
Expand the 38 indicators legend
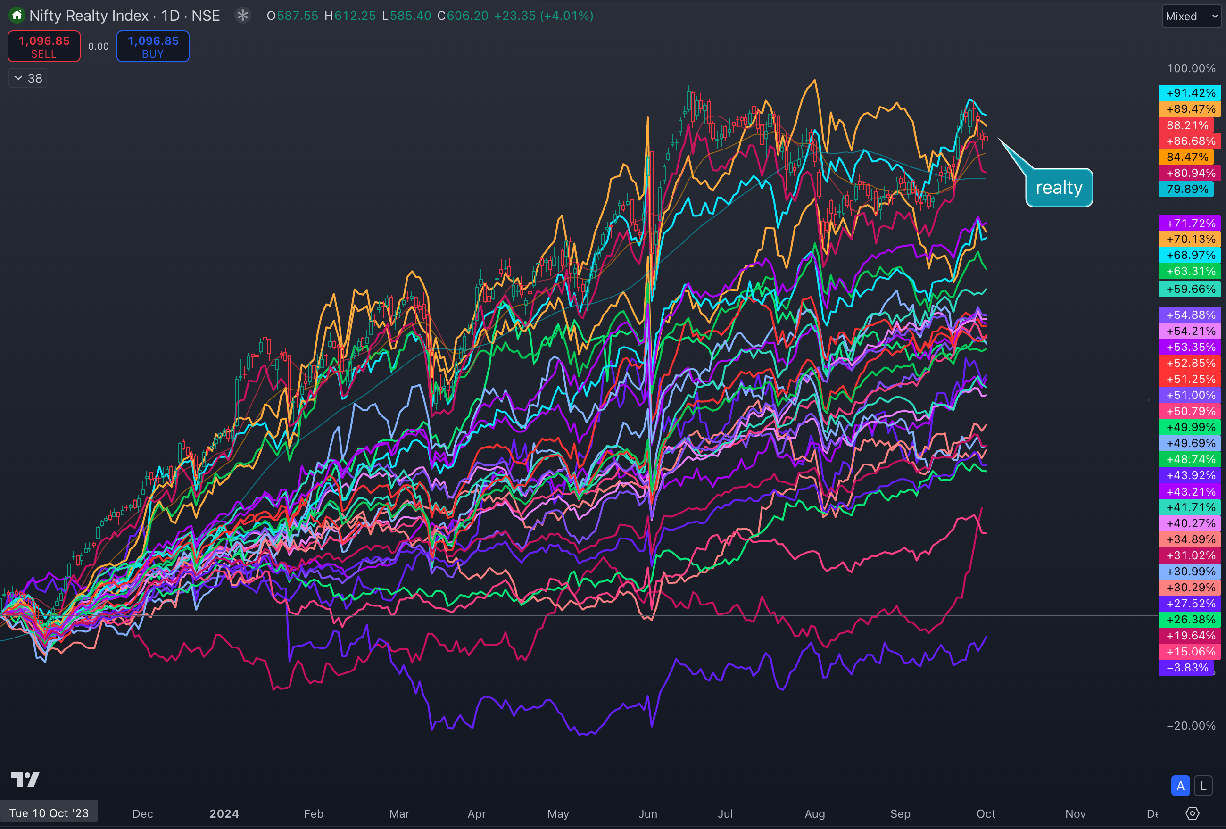(28, 78)
